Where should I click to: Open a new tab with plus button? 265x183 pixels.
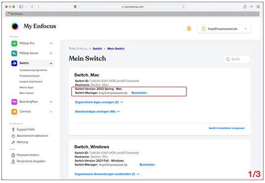[251, 6]
